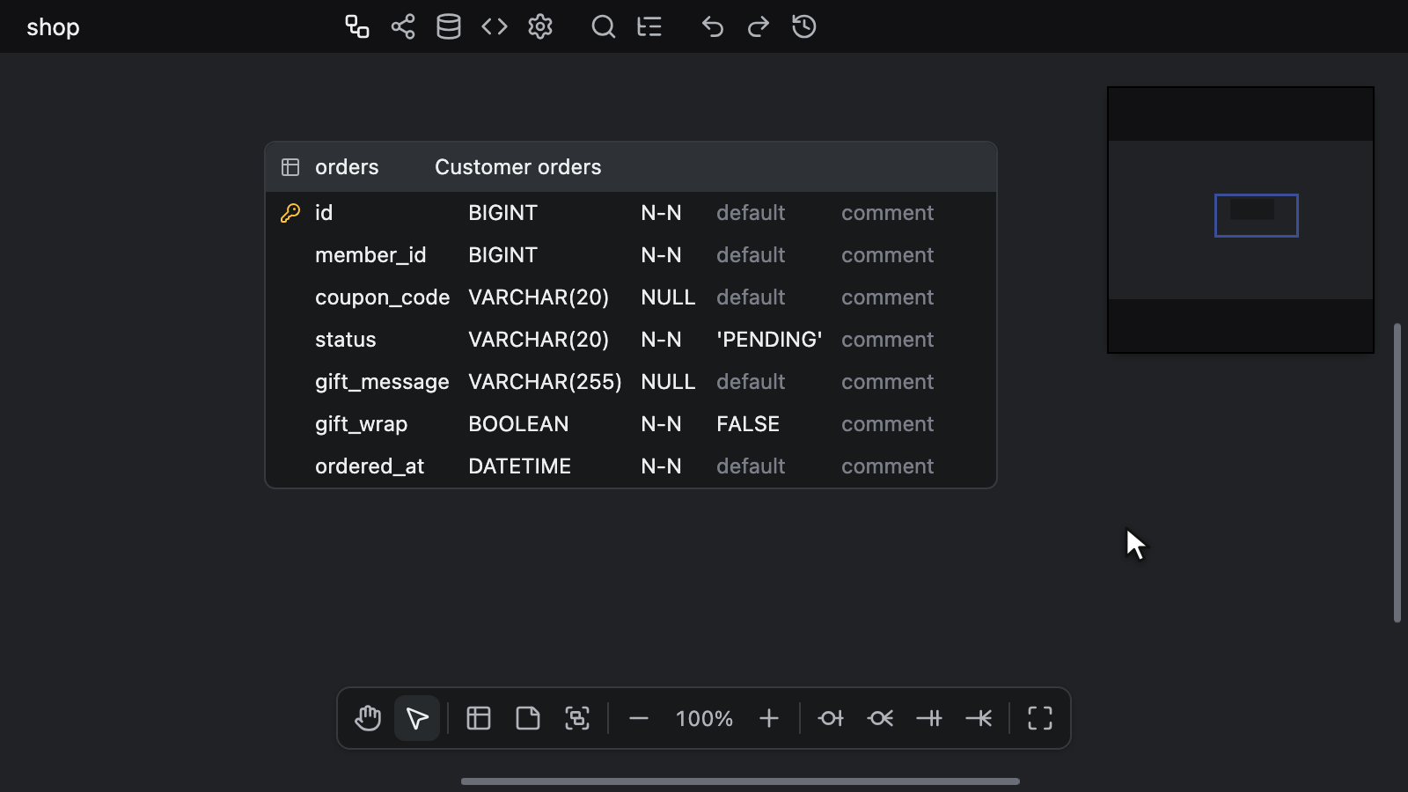The image size is (1408, 792).
Task: Open the SQL code view icon
Action: point(495,26)
